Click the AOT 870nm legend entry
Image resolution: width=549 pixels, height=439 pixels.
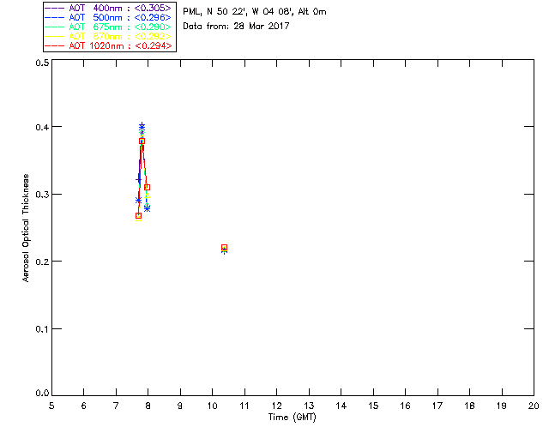(x=108, y=36)
